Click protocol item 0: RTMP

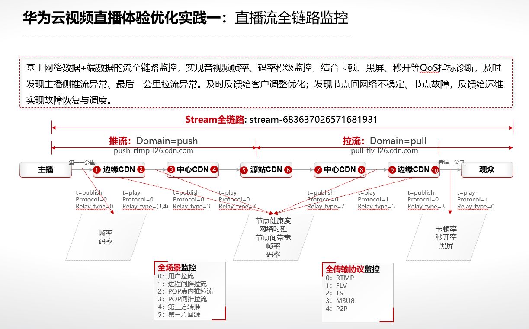click(x=340, y=278)
